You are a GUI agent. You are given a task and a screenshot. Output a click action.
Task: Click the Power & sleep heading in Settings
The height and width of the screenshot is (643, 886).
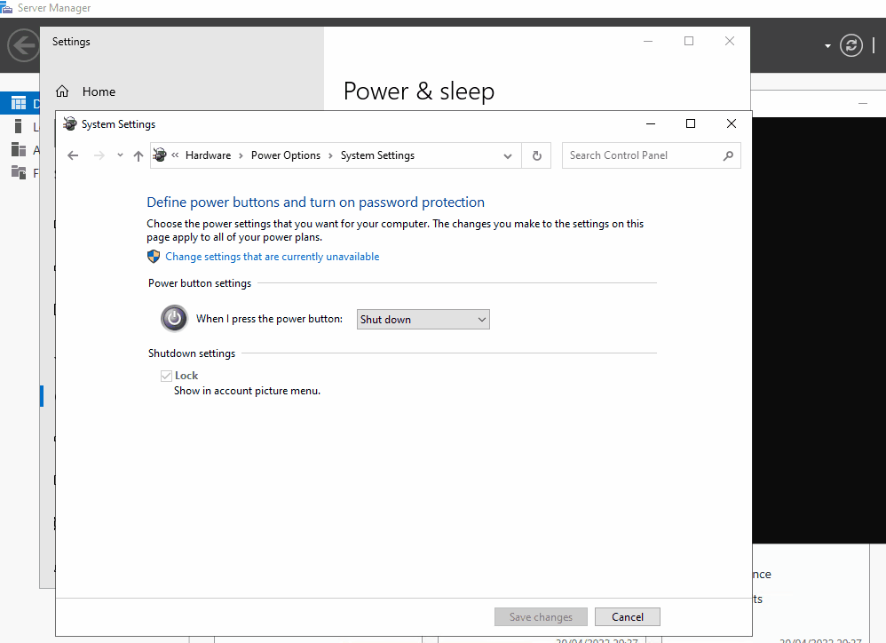coord(419,91)
